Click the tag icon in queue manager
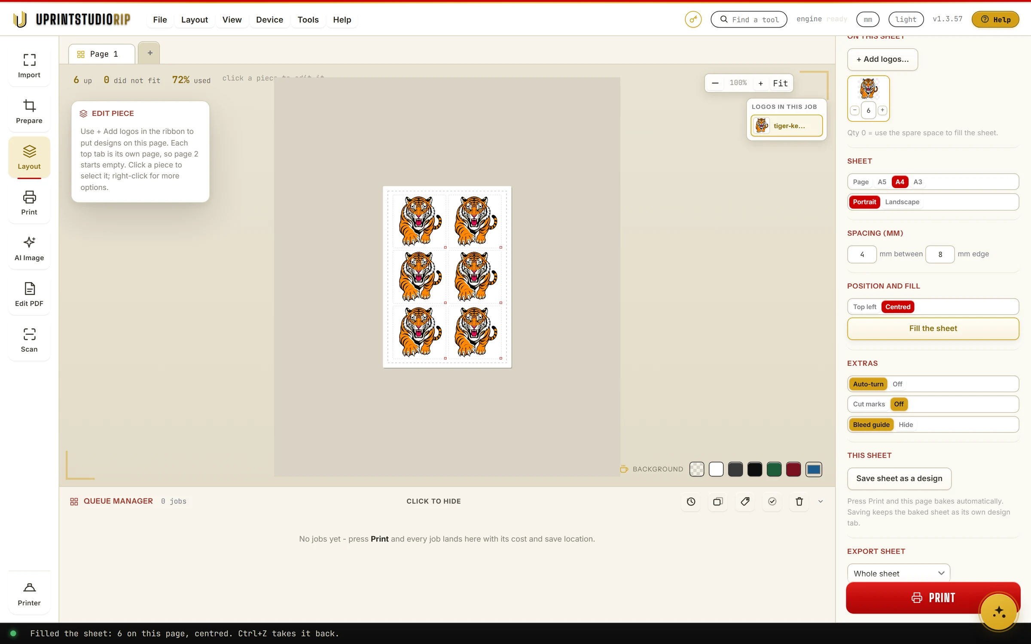The width and height of the screenshot is (1031, 644). point(745,501)
